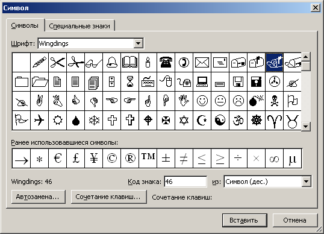Viewport: 324px width, 234px height.
Task: Select the smiling face symbol
Action: [x=202, y=101]
